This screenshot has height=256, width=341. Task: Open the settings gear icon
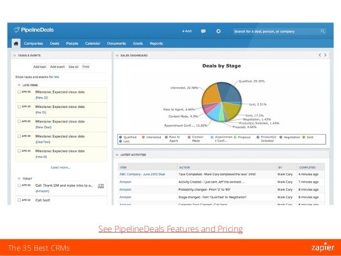[219, 32]
